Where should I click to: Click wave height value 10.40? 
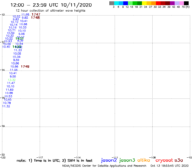coord(6,47)
